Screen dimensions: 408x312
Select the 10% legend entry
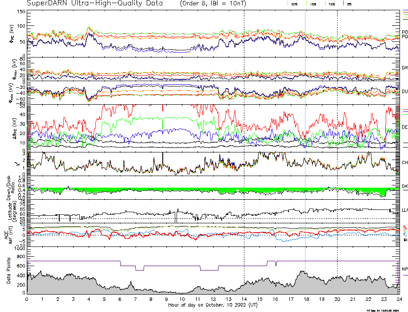331,4
